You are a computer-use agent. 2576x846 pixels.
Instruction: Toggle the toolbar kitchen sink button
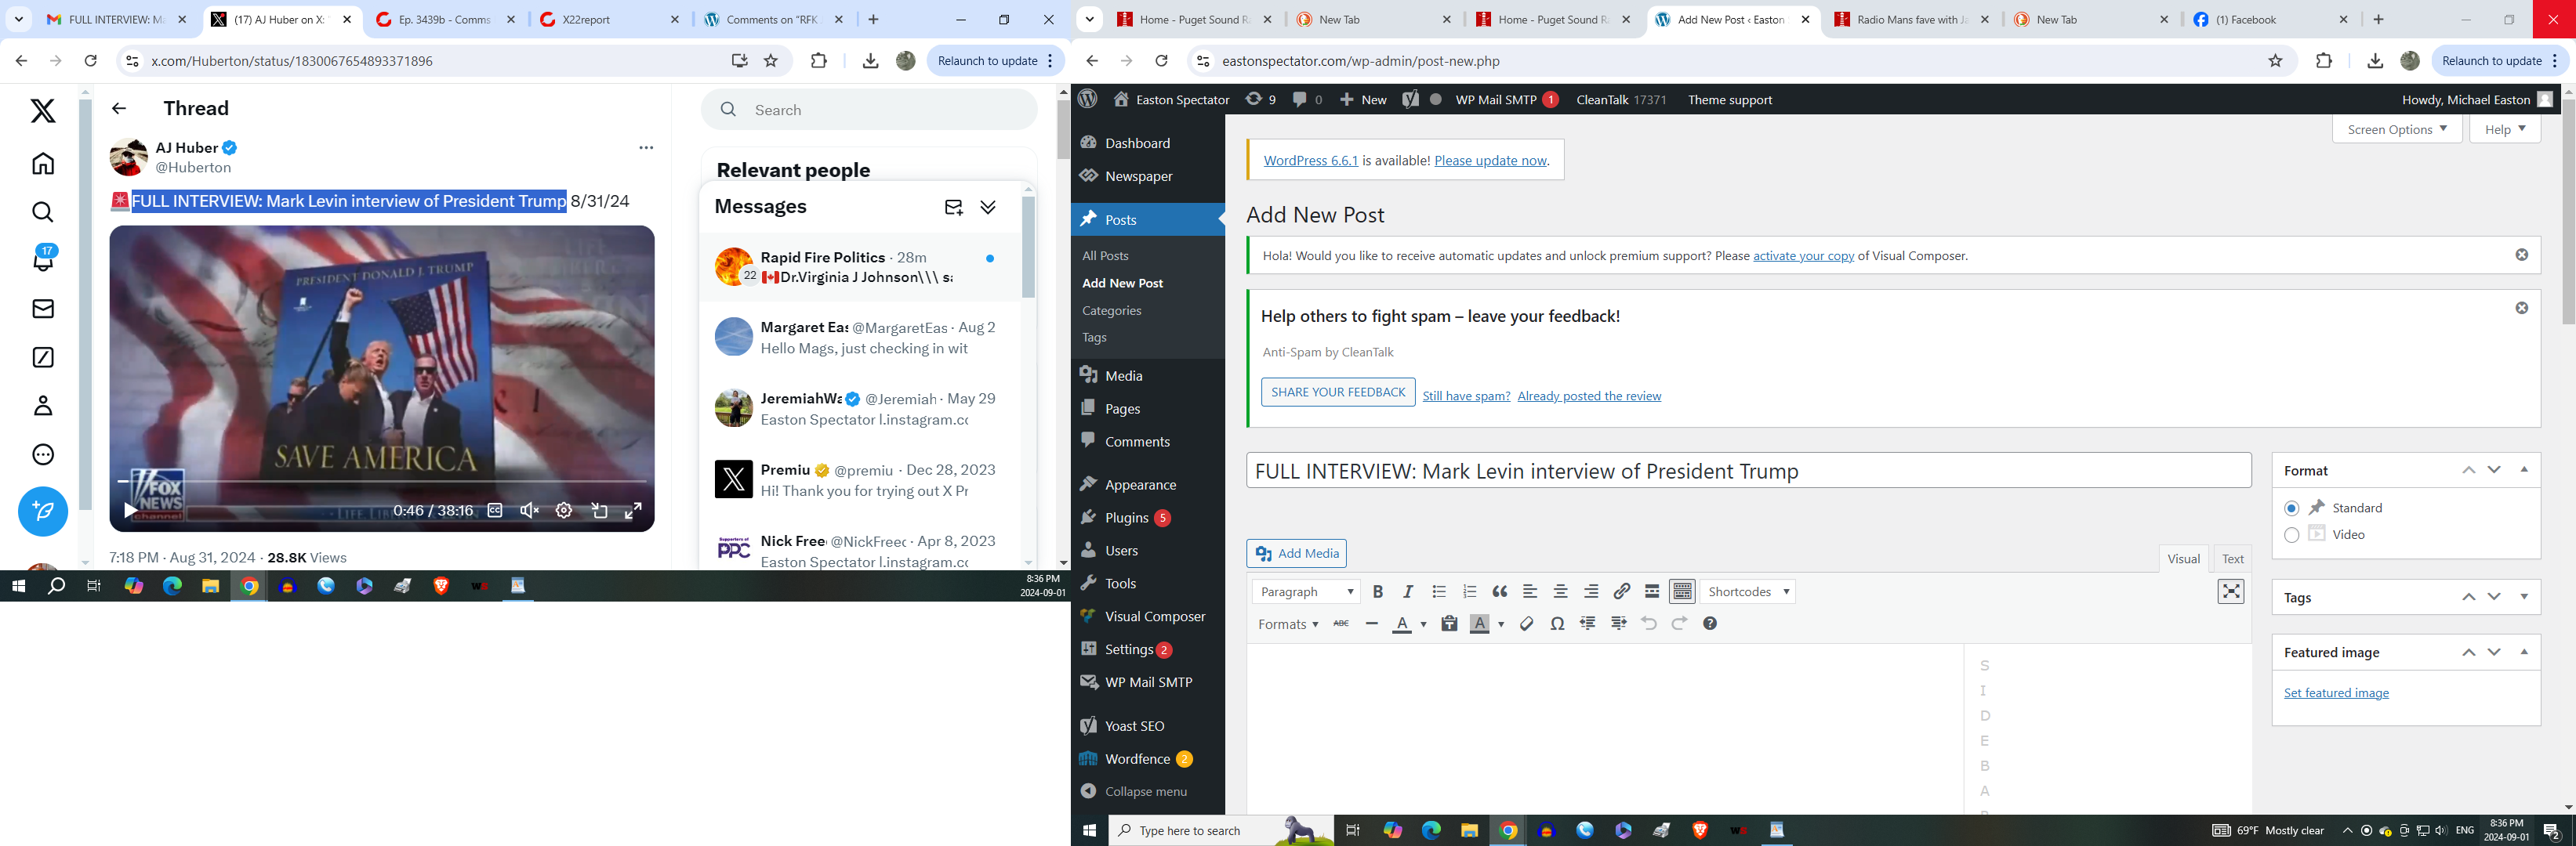coord(1682,592)
